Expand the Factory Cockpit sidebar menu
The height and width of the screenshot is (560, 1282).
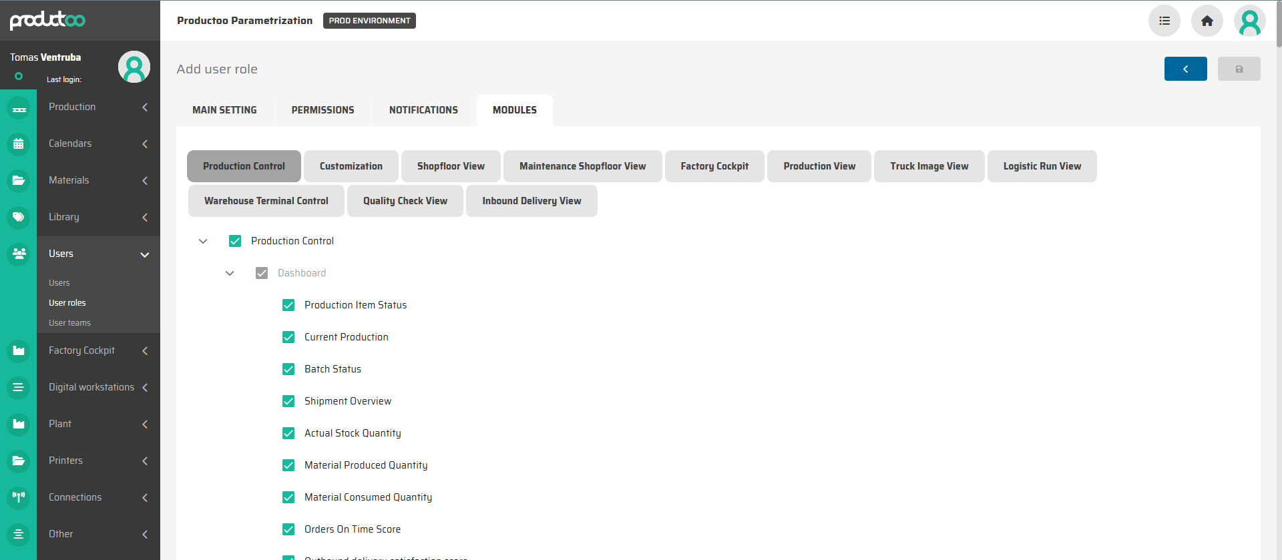coord(97,350)
